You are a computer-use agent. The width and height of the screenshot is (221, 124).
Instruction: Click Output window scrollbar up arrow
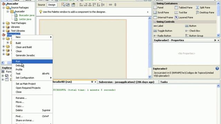218,86
